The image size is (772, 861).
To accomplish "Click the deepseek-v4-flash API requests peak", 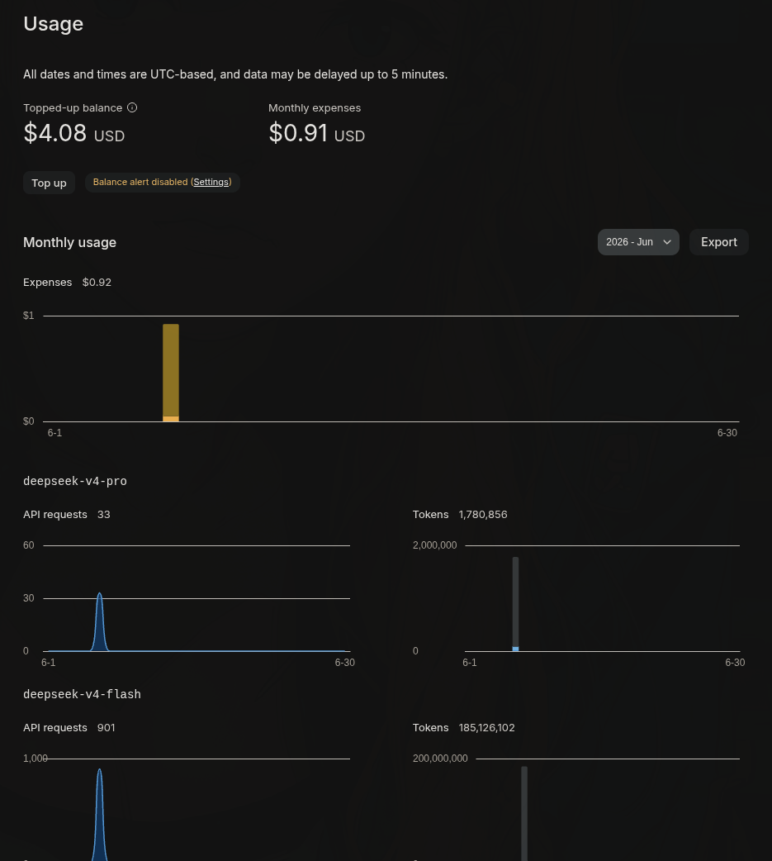I will 99,813.
